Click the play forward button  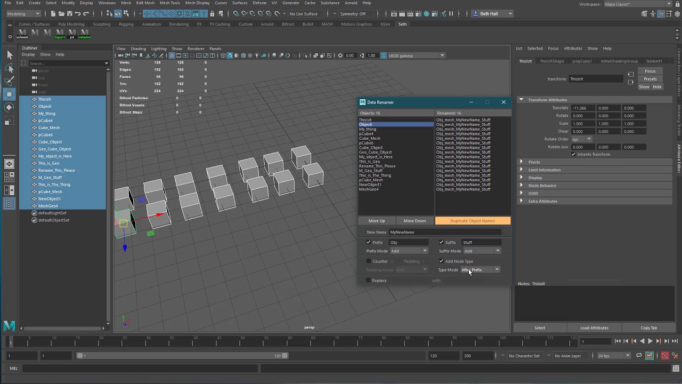point(650,341)
